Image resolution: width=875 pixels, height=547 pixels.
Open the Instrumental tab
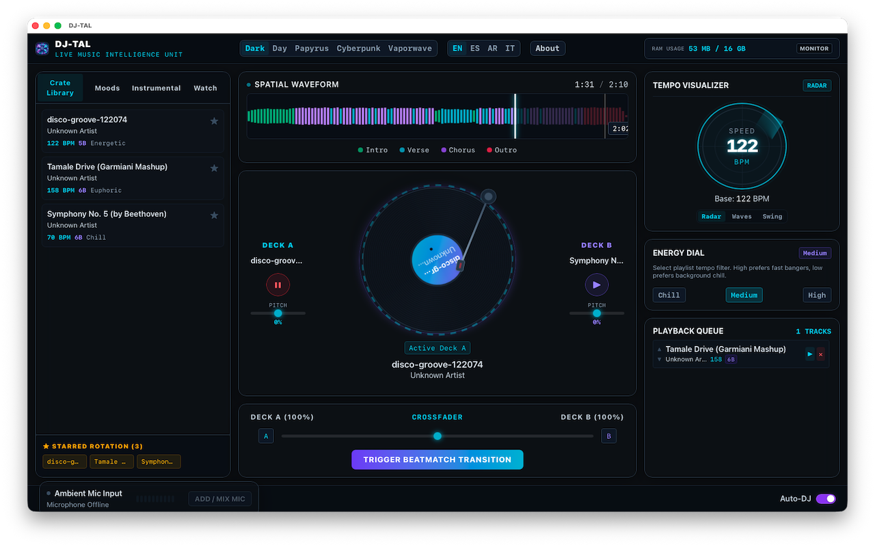point(157,88)
